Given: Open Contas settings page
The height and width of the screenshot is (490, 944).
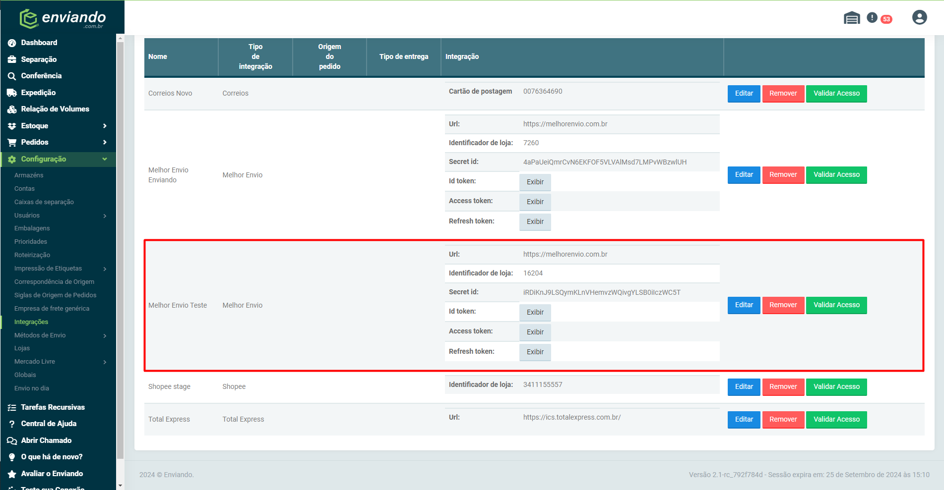Looking at the screenshot, I should coord(24,189).
